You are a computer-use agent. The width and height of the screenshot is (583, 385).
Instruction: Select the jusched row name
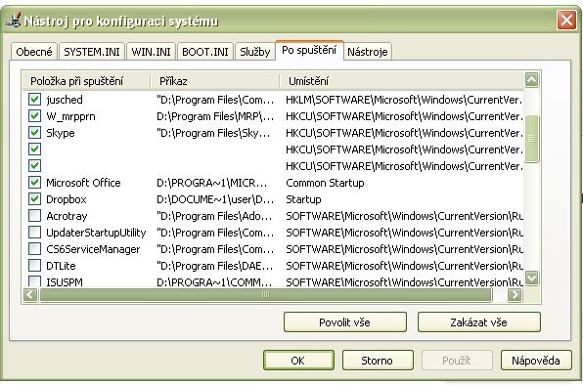point(65,100)
